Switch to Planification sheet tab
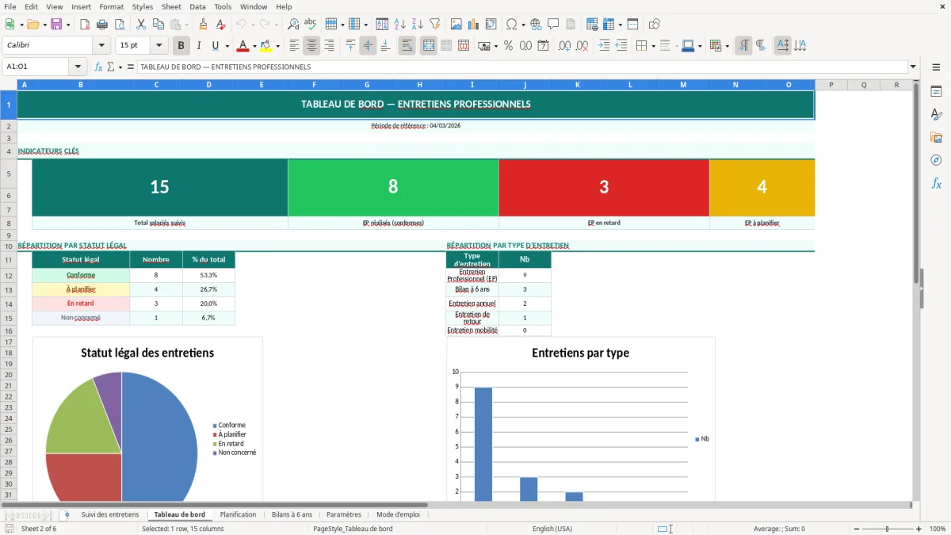This screenshot has height=535, width=951. [x=239, y=514]
